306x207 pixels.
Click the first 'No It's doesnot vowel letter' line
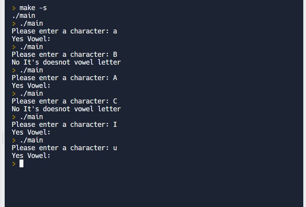click(x=66, y=62)
